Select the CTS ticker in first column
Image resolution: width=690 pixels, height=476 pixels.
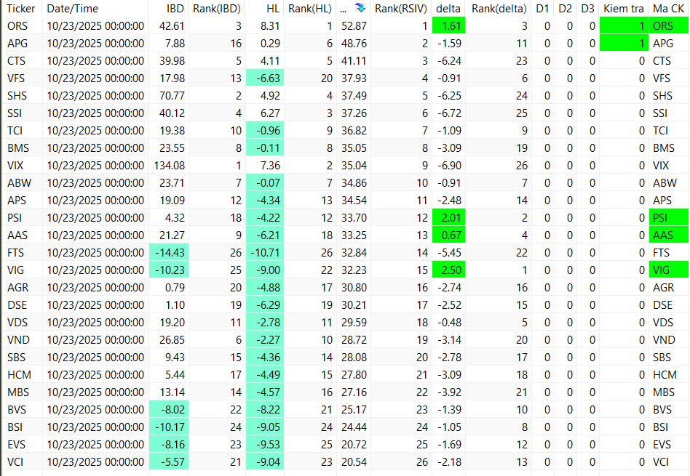[x=16, y=61]
